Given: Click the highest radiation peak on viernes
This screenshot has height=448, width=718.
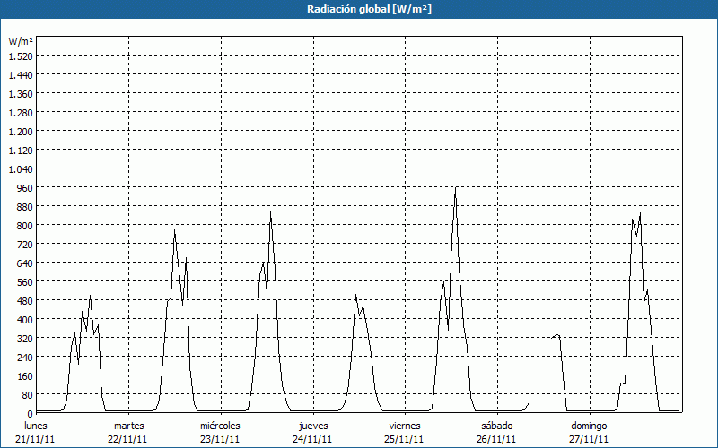Looking at the screenshot, I should point(456,188).
